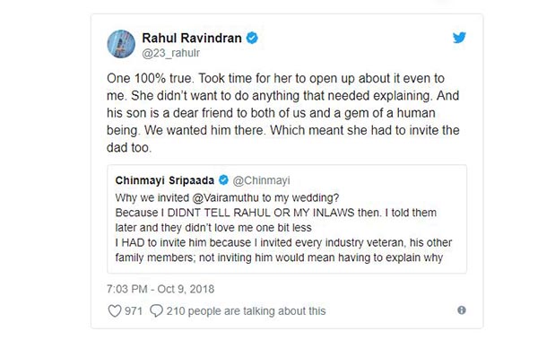Click the 'dad too.' ending of tweet

coord(129,148)
